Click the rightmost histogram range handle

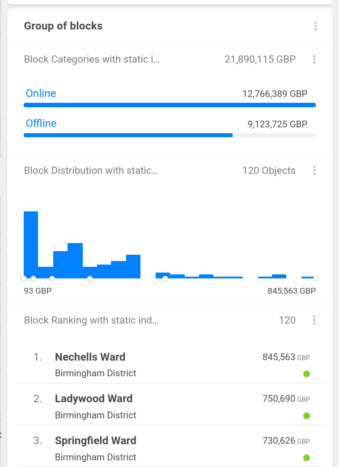(316, 279)
